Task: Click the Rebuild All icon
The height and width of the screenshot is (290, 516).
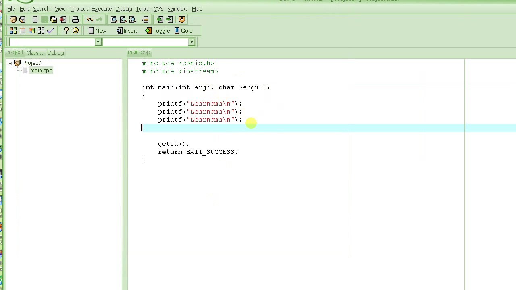Action: point(41,31)
